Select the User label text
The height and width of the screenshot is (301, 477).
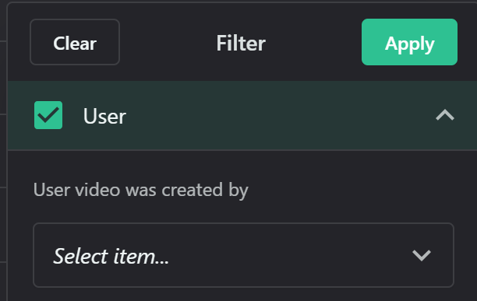coord(104,116)
